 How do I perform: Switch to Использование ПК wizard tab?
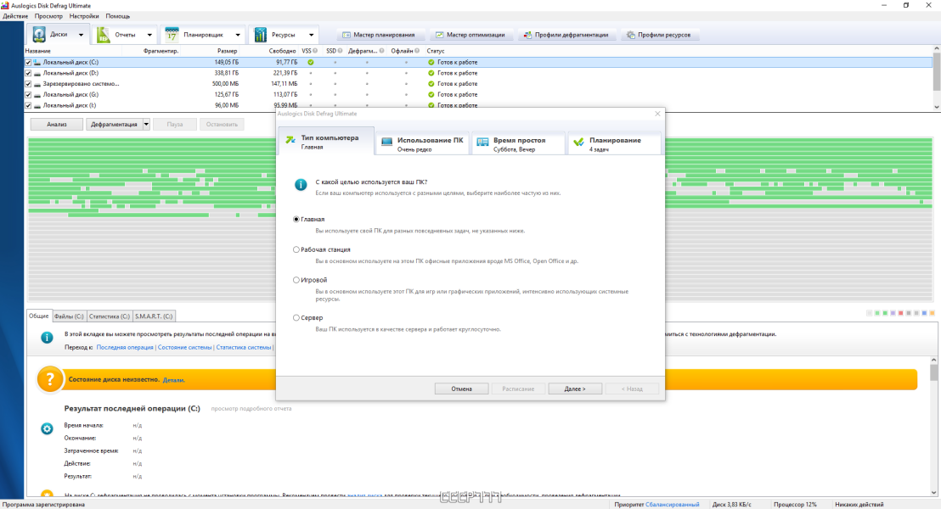422,144
